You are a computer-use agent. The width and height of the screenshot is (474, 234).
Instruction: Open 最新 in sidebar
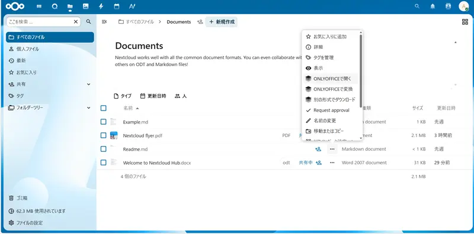[x=50, y=61]
